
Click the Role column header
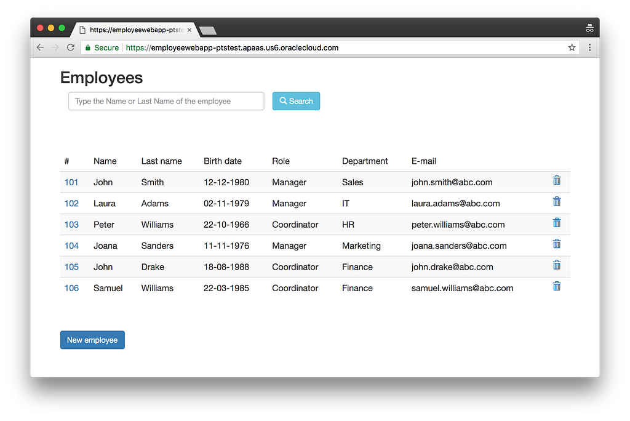(281, 161)
